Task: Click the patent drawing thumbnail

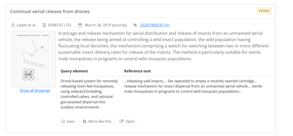Action: [34, 59]
